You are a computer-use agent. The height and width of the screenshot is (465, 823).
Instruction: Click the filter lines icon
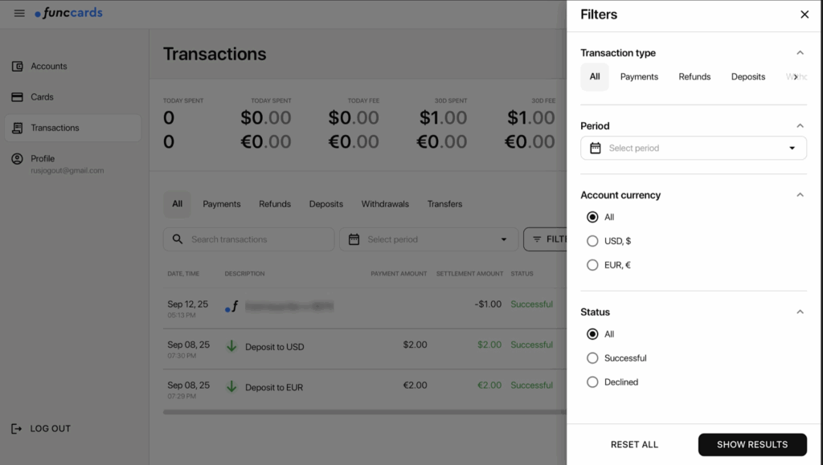(x=536, y=239)
